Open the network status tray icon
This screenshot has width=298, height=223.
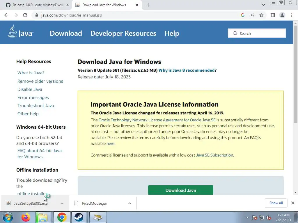[x=262, y=217]
